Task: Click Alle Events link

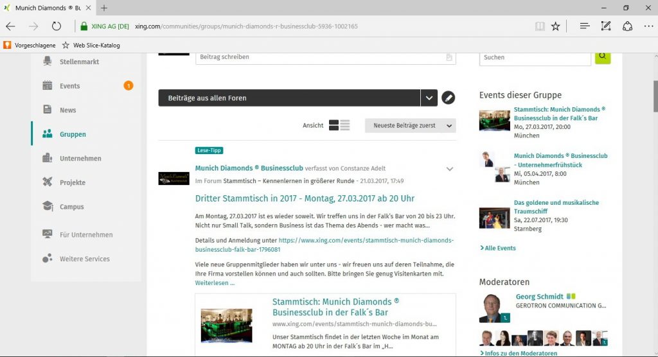Action: (498, 248)
